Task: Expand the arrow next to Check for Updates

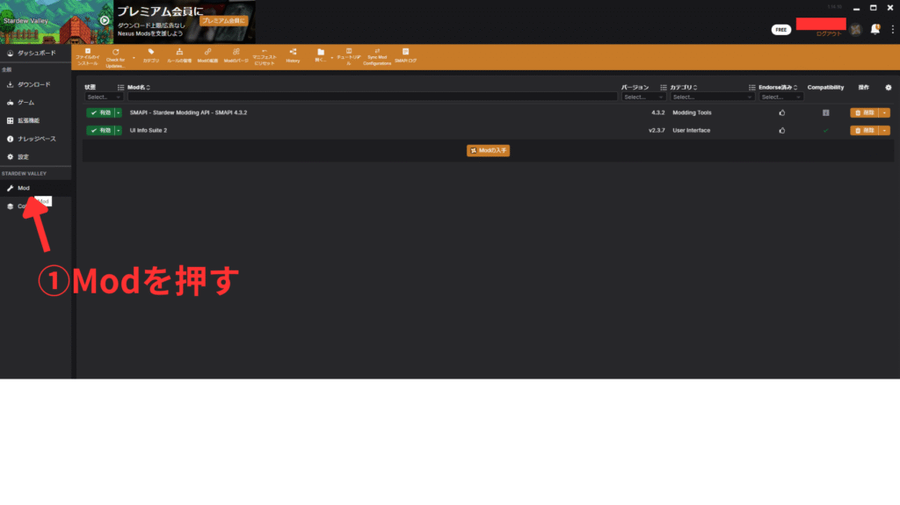Action: [134, 57]
